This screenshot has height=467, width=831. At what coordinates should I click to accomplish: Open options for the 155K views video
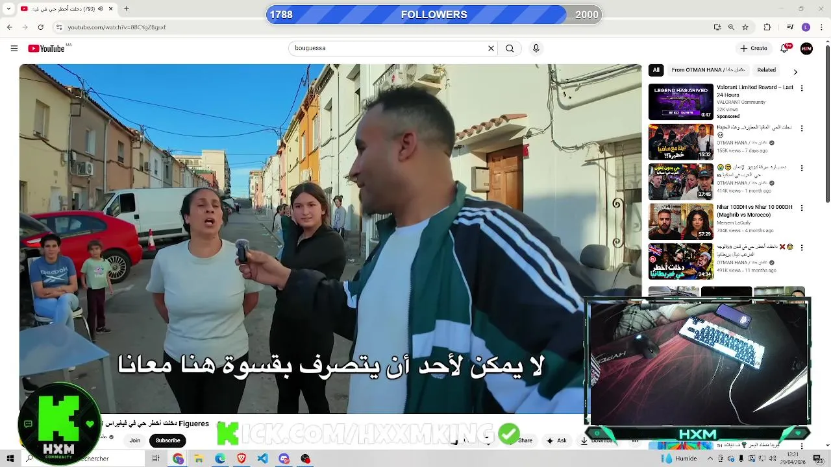point(802,128)
